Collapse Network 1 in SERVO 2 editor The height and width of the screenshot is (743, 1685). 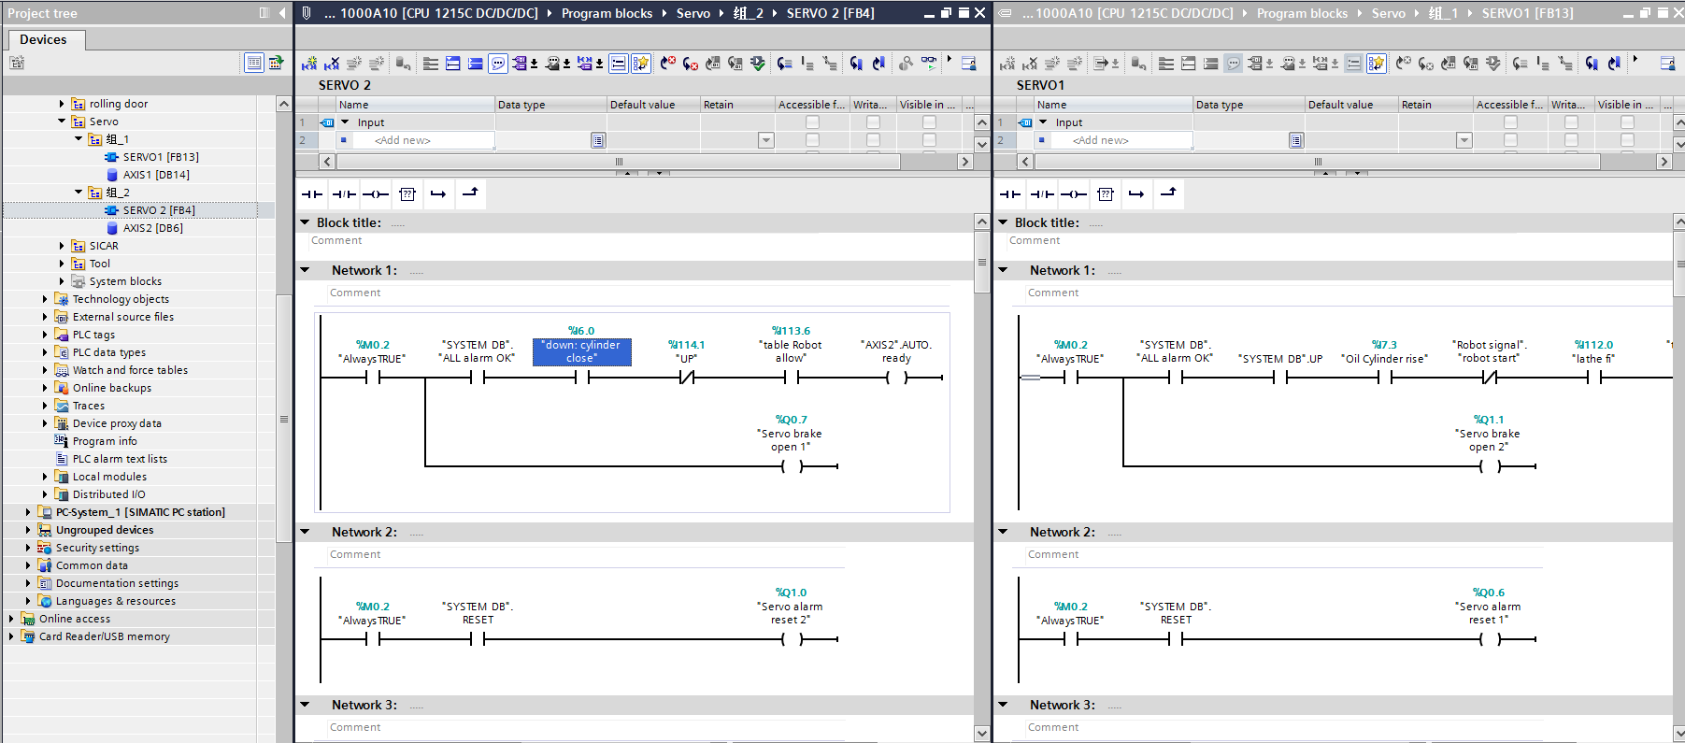tap(305, 270)
